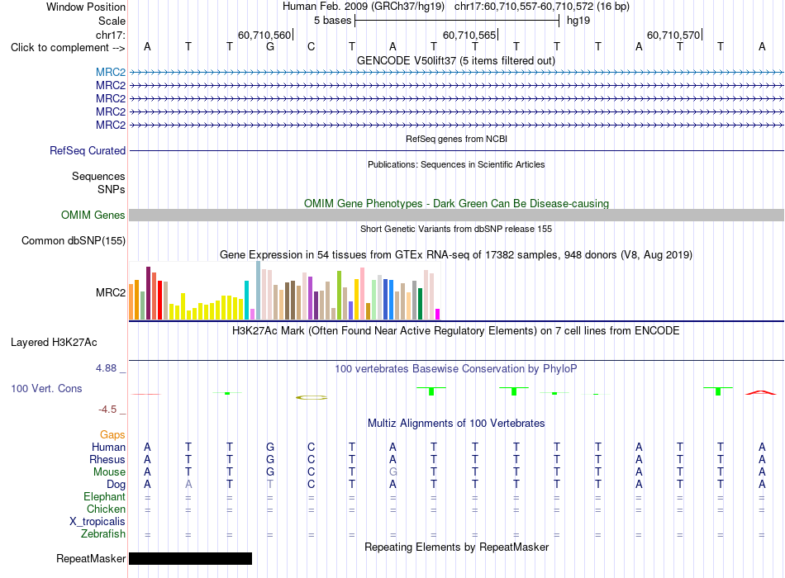The width and height of the screenshot is (785, 578).
Task: Click the '5 bases' scale bar label
Action: pos(332,21)
